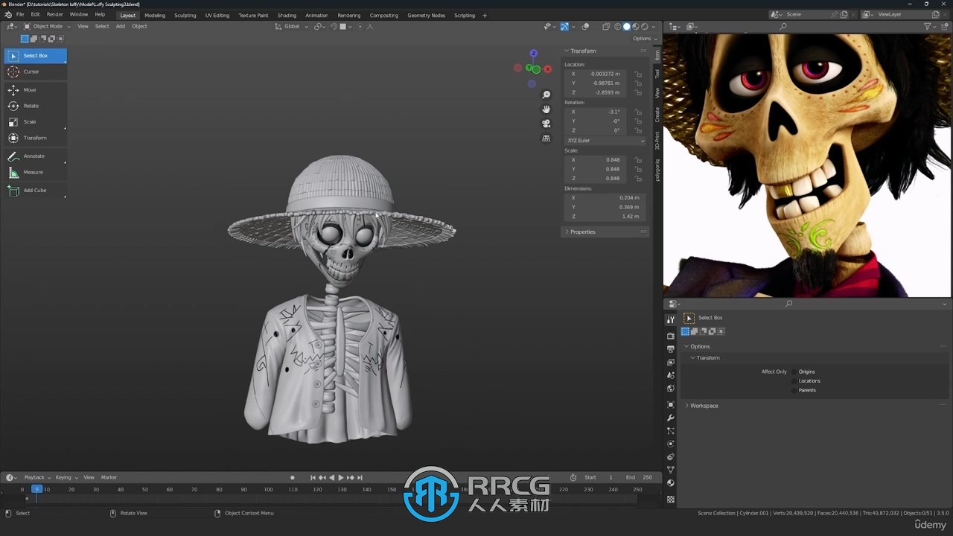Switch to material preview shading
The image size is (953, 536).
(x=636, y=27)
